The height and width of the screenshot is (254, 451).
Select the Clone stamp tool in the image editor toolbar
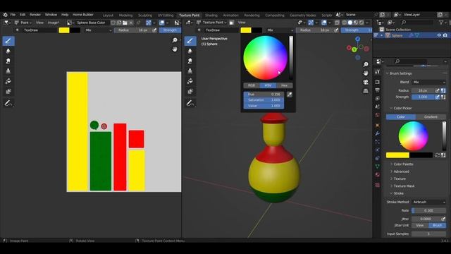click(8, 71)
